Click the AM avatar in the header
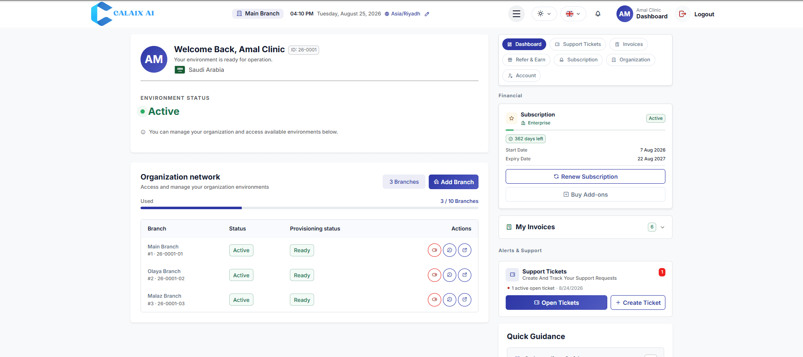803x357 pixels. (x=624, y=14)
